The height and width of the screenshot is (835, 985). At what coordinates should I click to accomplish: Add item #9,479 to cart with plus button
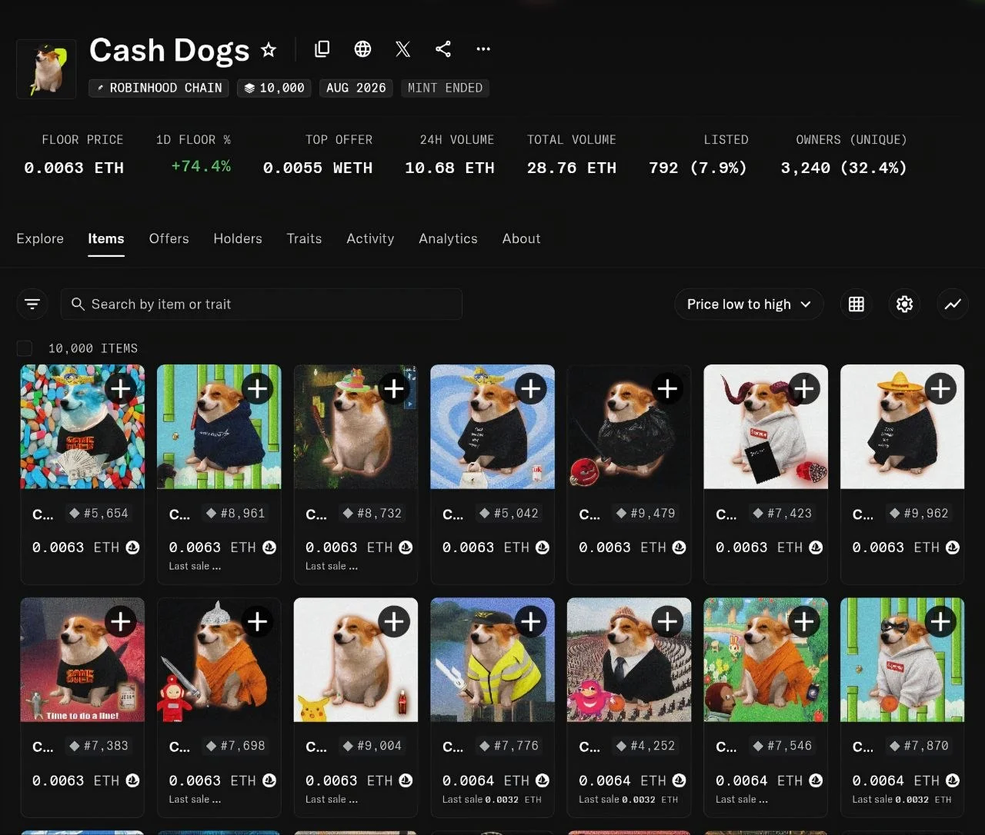pos(667,388)
